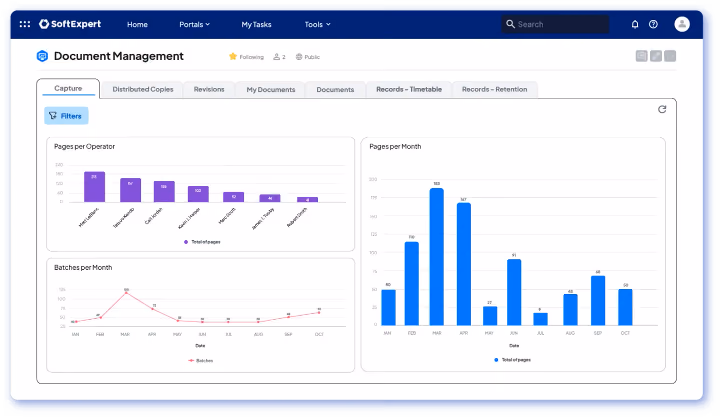720x417 pixels.
Task: Click the Public globe icon
Action: [299, 57]
